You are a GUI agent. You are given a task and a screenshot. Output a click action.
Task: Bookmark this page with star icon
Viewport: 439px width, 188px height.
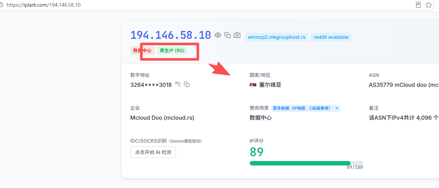point(428,5)
